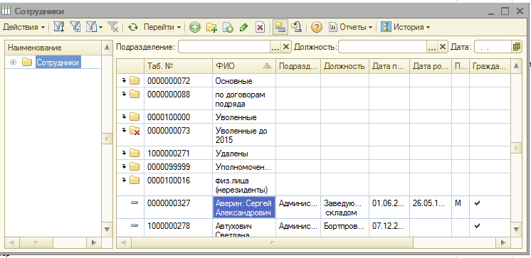
Task: Click scroll right arrow of employee table
Action: click(x=503, y=242)
